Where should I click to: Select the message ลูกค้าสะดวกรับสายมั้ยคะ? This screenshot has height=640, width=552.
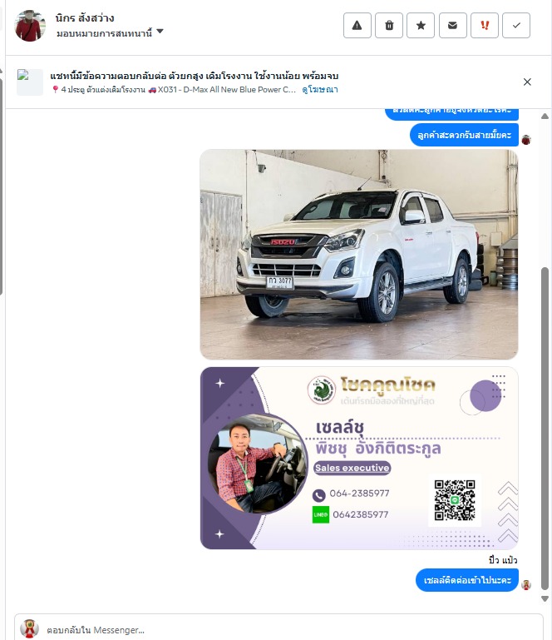(464, 135)
